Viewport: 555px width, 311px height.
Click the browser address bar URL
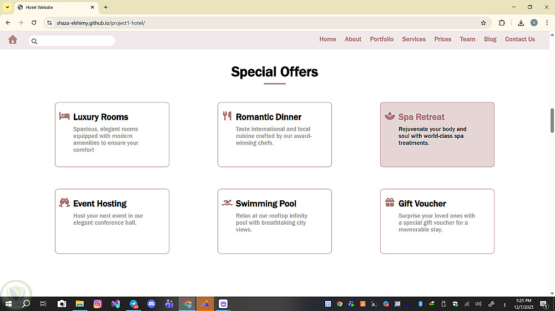click(101, 23)
